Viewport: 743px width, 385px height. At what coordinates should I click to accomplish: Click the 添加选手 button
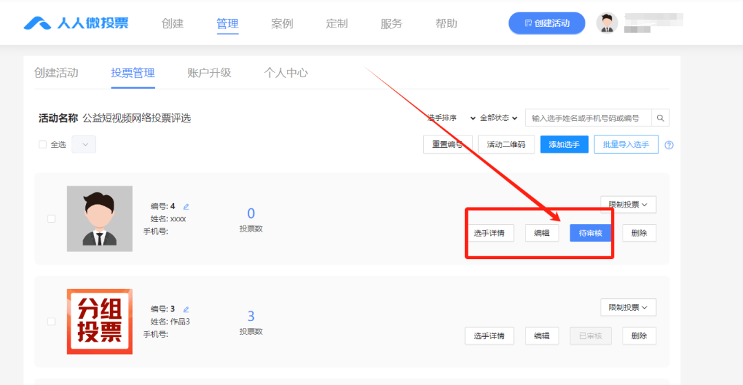point(564,144)
